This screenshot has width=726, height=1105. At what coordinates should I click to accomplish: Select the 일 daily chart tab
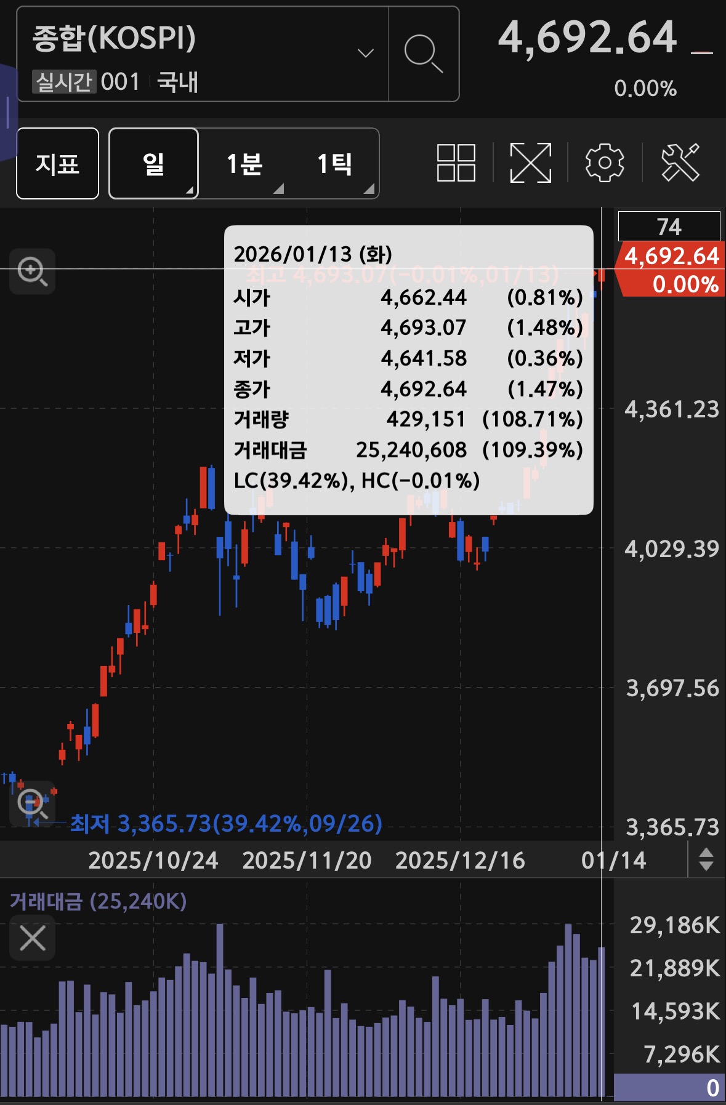point(153,164)
